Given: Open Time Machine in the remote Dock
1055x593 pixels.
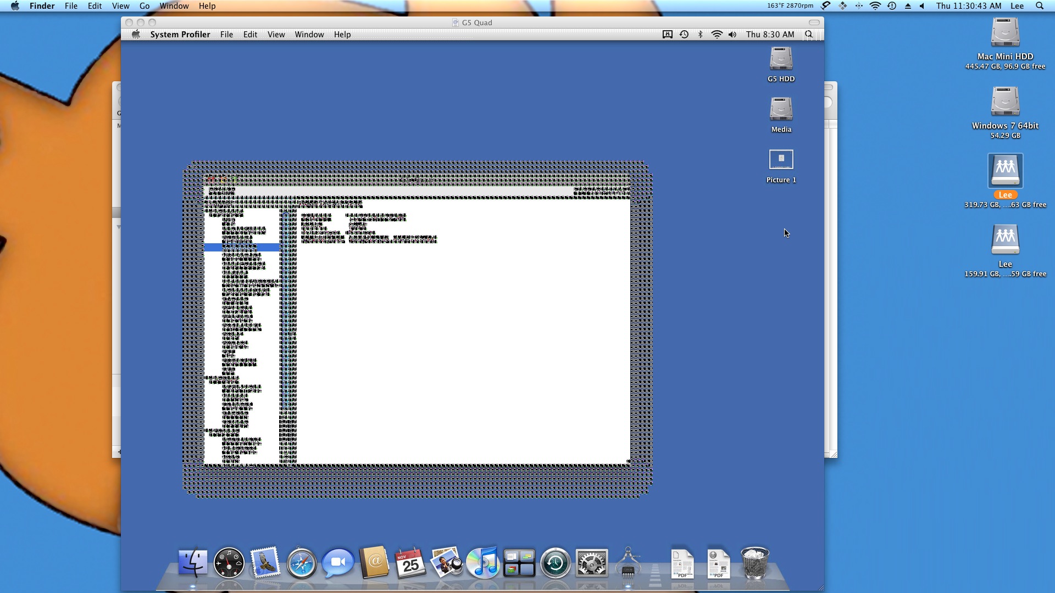Looking at the screenshot, I should [x=556, y=563].
